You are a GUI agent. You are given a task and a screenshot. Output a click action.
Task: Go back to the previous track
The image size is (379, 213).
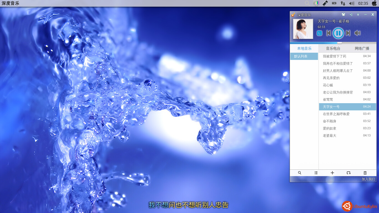(329, 33)
